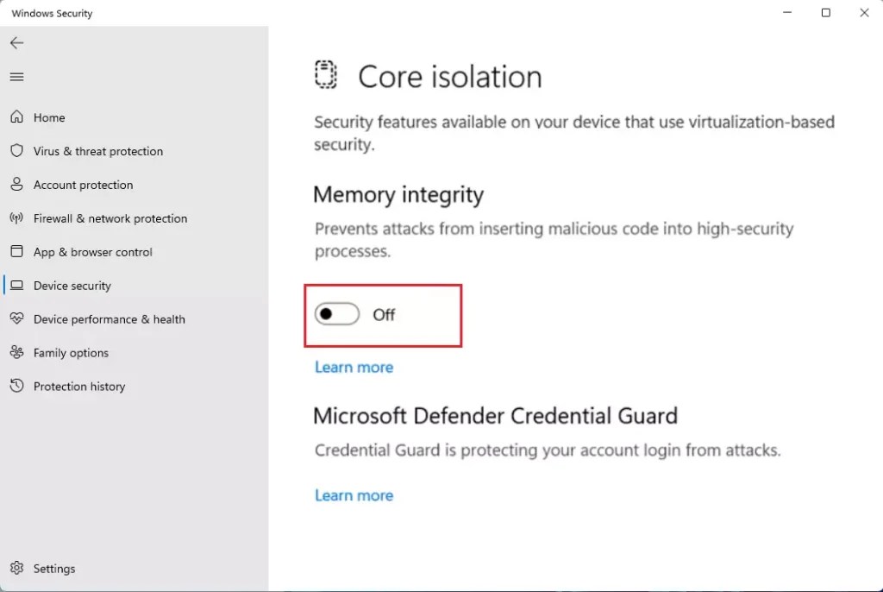Toggle Memory integrity protection on
883x592 pixels.
coord(336,314)
